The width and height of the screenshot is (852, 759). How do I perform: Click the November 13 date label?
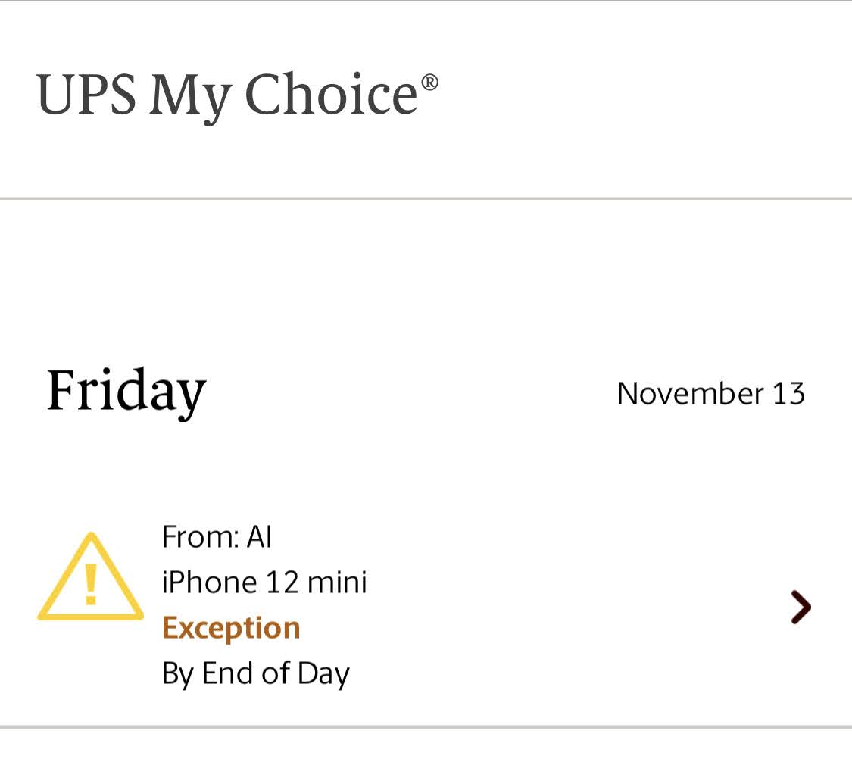pyautogui.click(x=710, y=393)
